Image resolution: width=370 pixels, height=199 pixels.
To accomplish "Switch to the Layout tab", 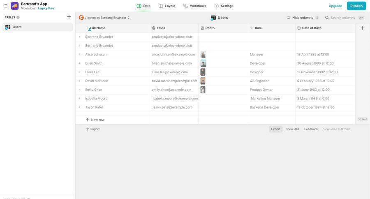I will pyautogui.click(x=167, y=6).
